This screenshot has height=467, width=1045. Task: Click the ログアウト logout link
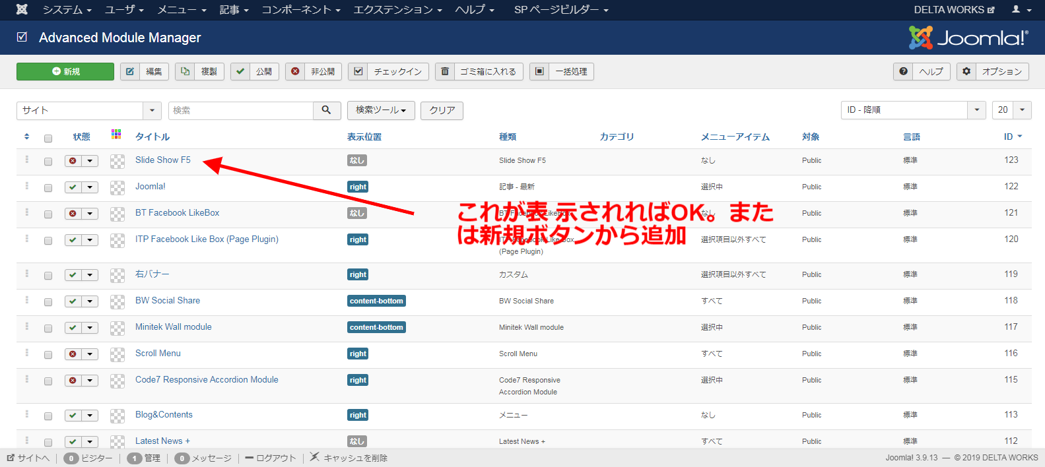(271, 458)
